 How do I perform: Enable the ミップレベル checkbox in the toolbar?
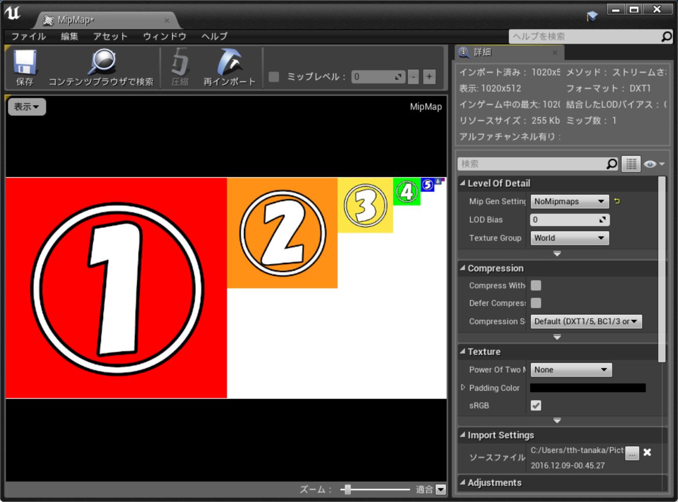click(273, 77)
